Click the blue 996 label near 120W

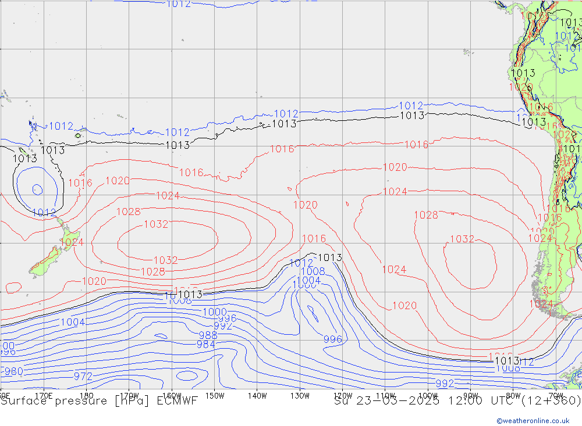tap(332, 339)
